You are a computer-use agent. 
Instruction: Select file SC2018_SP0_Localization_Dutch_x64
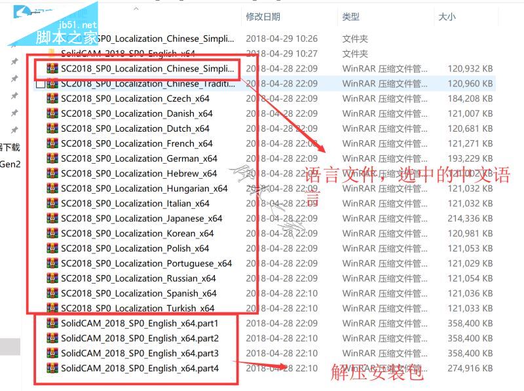click(x=136, y=128)
